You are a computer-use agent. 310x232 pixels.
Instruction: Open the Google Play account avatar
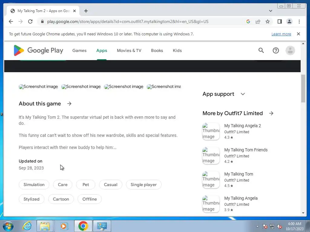pos(290,50)
